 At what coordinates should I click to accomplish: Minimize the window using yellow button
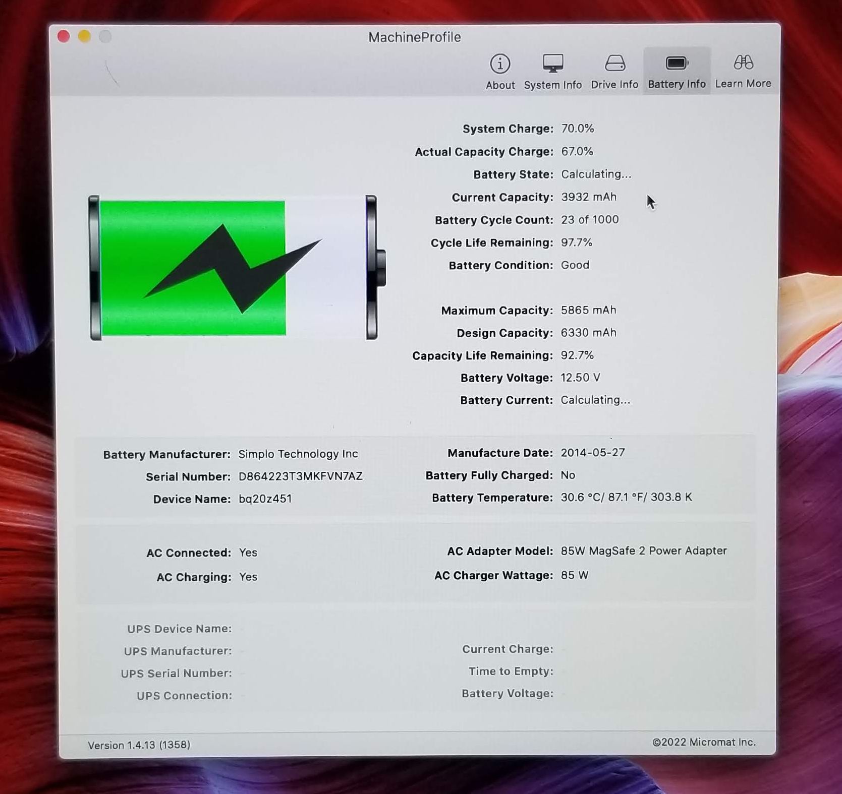84,37
